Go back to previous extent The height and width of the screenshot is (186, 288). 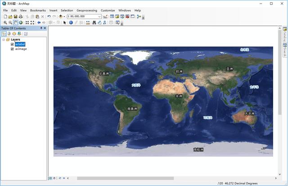click(x=39, y=23)
